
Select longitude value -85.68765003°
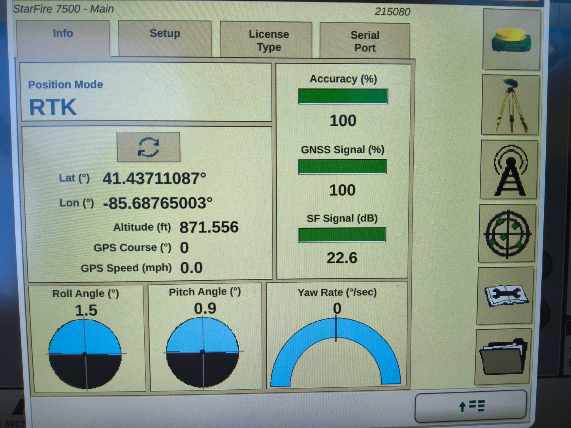click(158, 203)
